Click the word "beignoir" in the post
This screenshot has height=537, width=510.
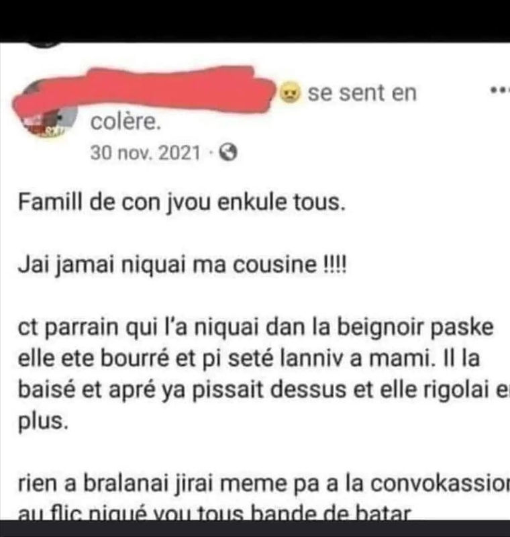380,327
